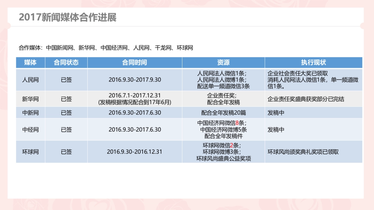Screen dimensions: 374x210
Task: Select the 环球网 row label
Action: (x=31, y=152)
